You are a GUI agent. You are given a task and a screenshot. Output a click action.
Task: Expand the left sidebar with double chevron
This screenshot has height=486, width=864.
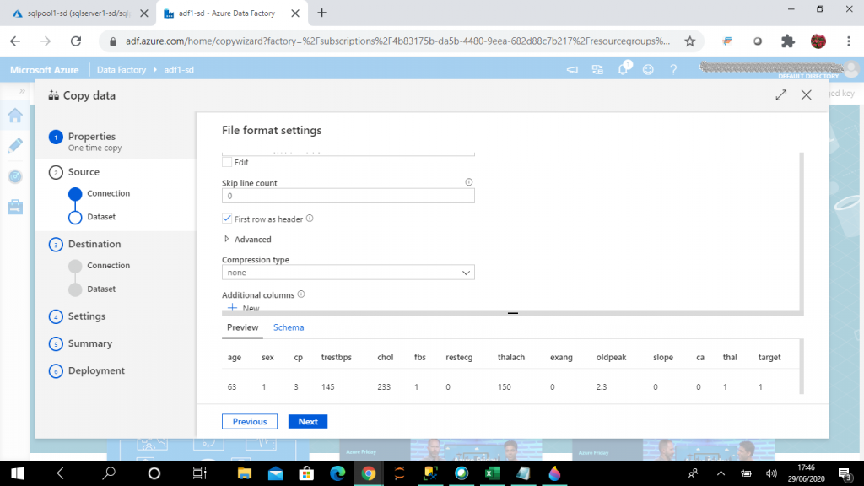tap(22, 91)
